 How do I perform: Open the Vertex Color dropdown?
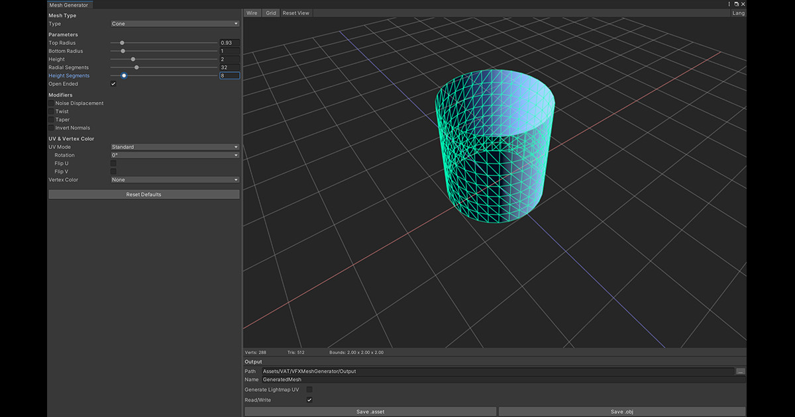(175, 180)
